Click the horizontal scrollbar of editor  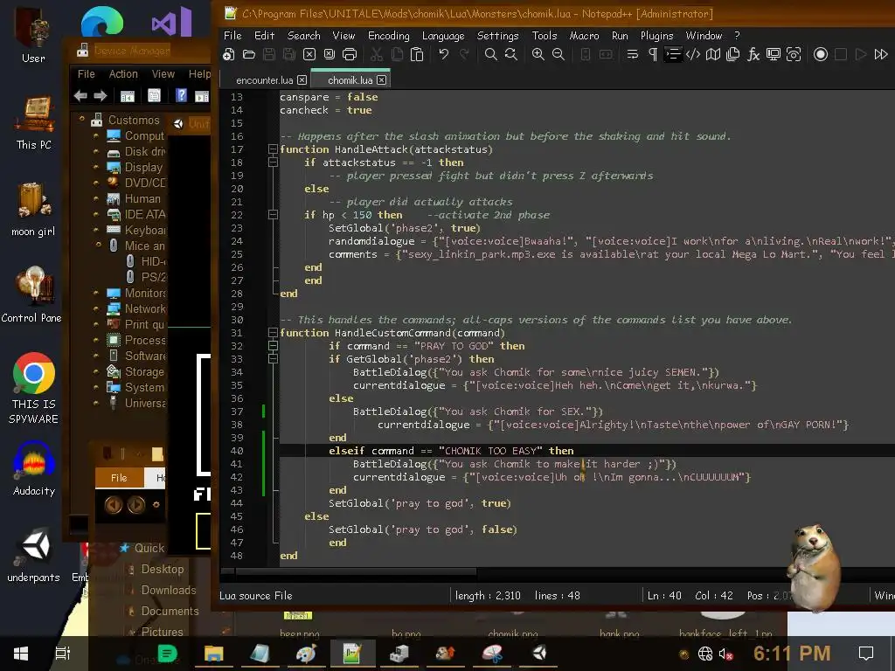point(357,571)
